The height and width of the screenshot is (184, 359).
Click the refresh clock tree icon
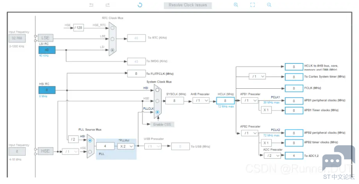[x=140, y=5]
